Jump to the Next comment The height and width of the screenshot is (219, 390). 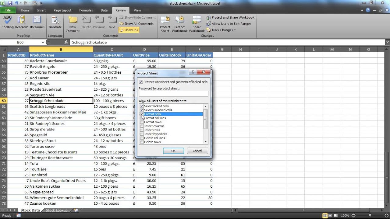pos(112,22)
